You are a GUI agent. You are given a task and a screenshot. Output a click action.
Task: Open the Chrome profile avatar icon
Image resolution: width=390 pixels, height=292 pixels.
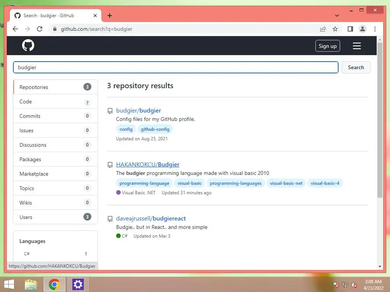point(363,29)
